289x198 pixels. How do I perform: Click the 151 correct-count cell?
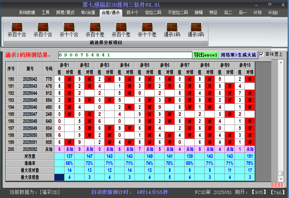(x=250, y=156)
